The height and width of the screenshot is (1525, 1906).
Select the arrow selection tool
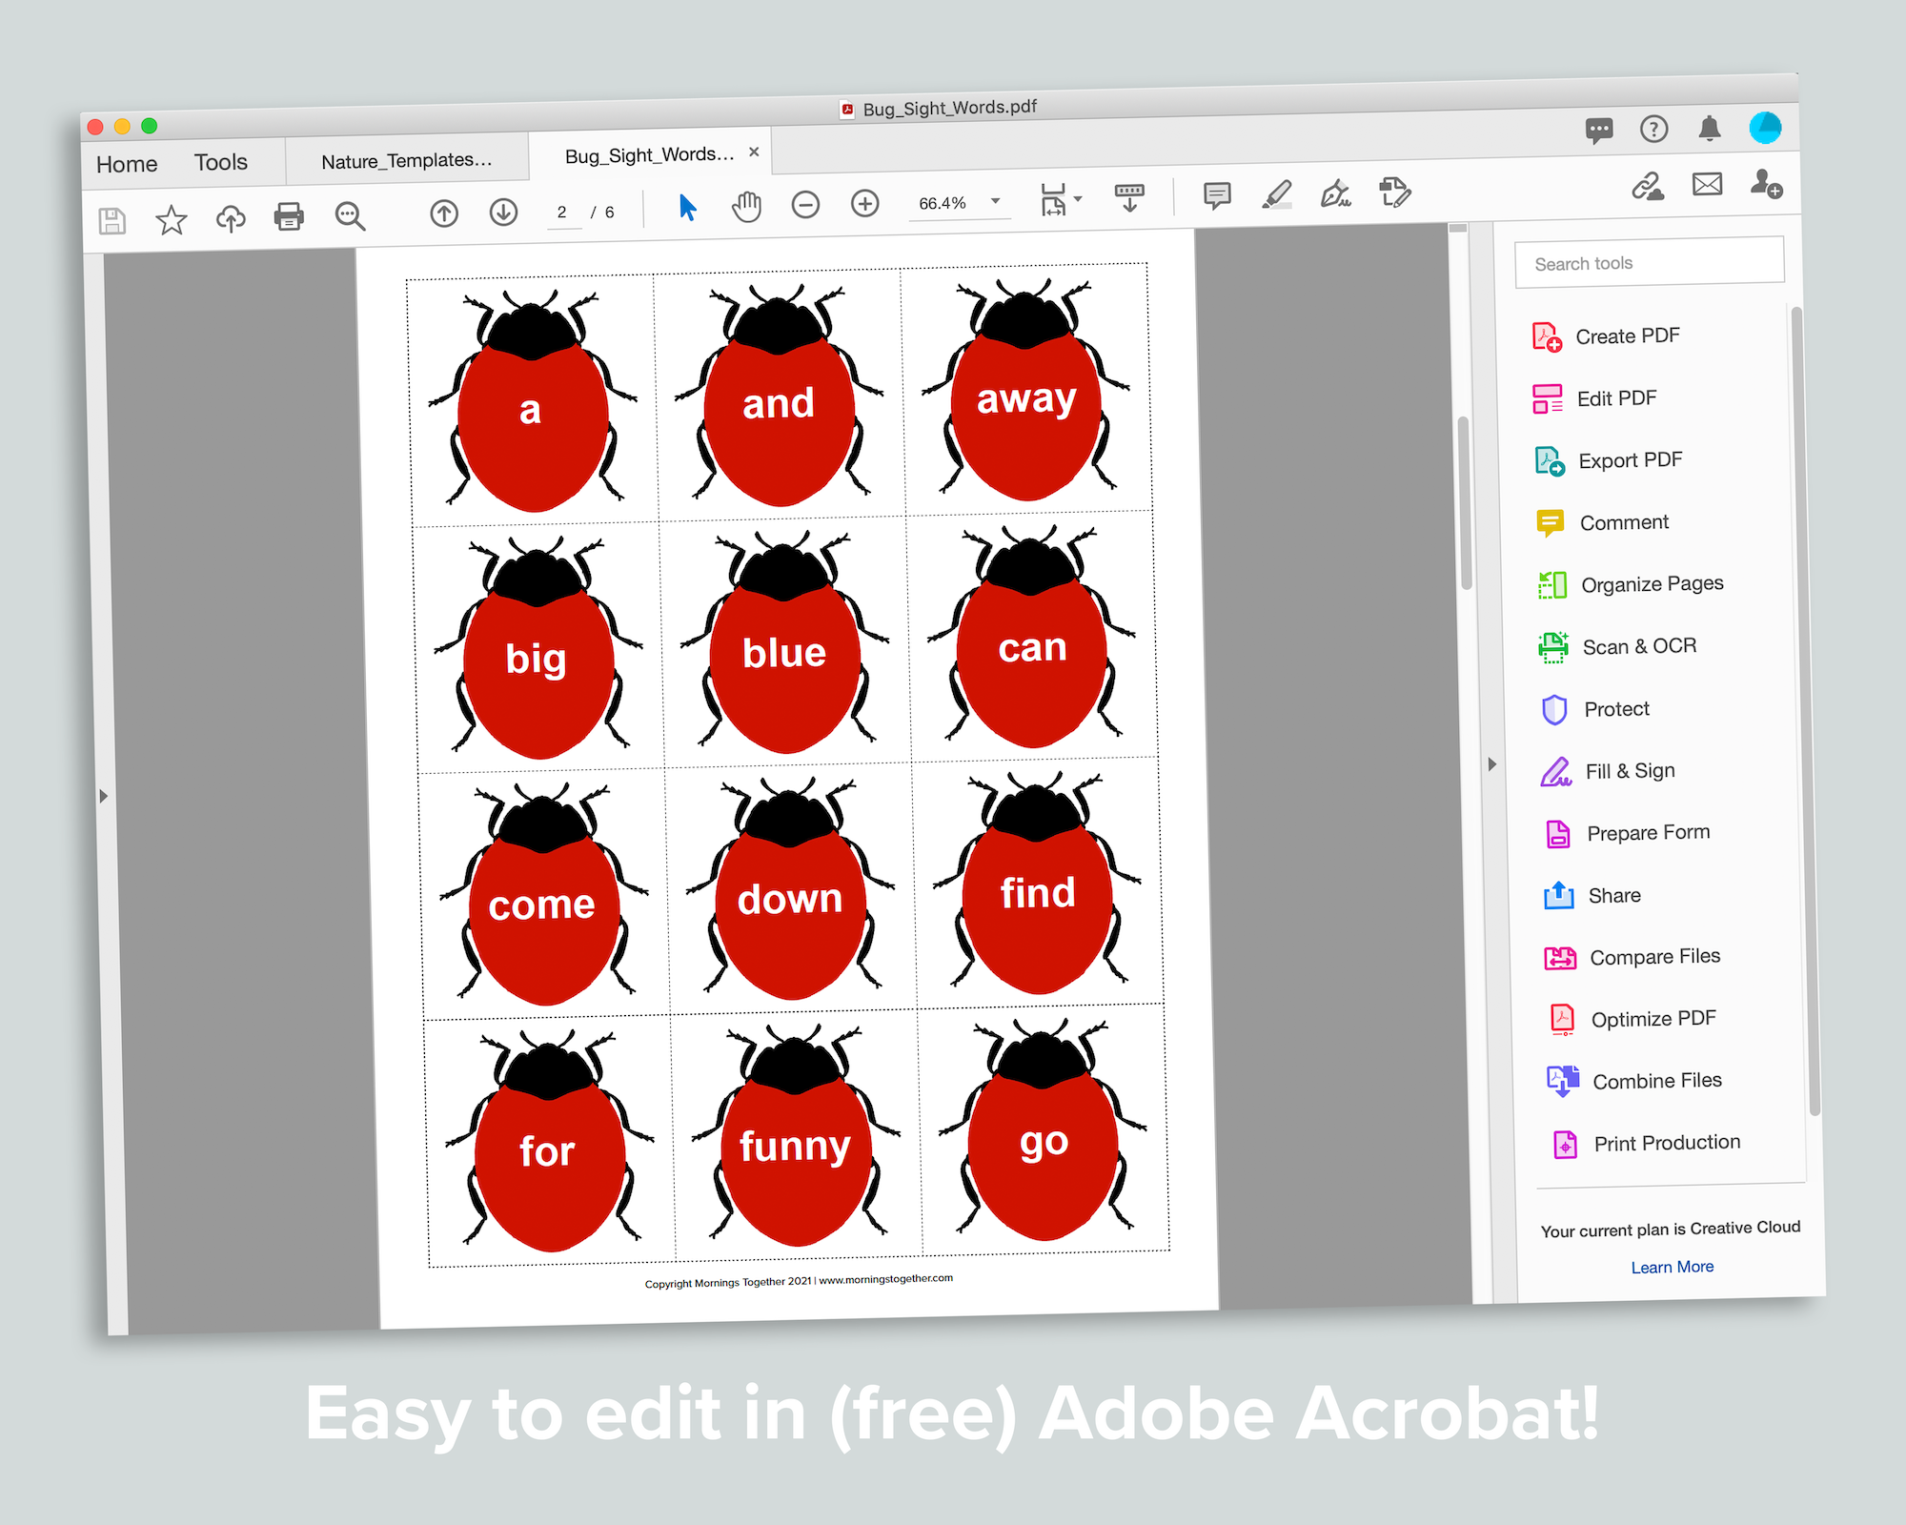[x=687, y=207]
